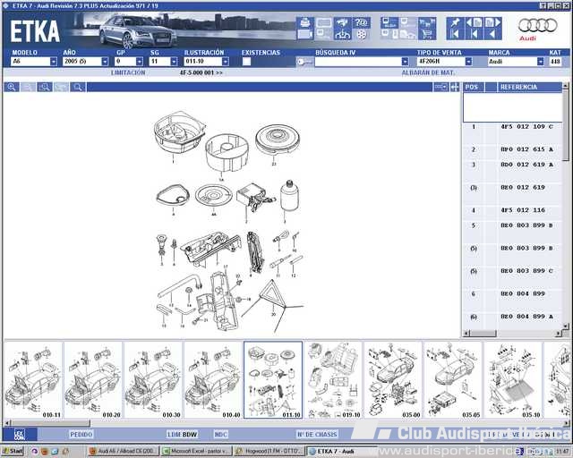Open illustration thumbnail 011-10
The image size is (573, 458).
point(273,380)
